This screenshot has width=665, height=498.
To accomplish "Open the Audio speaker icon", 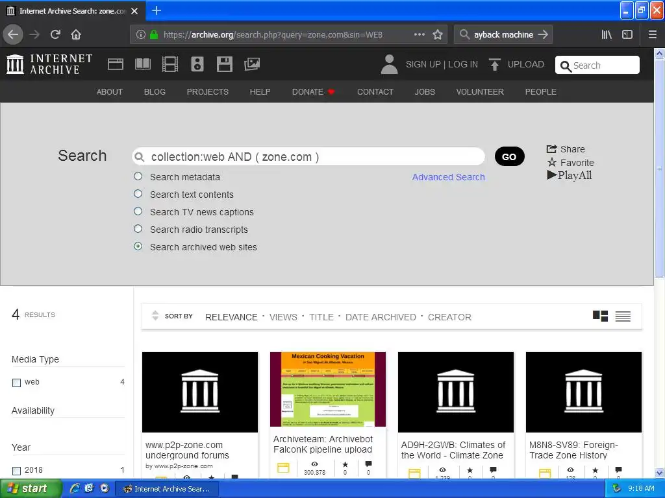I will click(197, 64).
